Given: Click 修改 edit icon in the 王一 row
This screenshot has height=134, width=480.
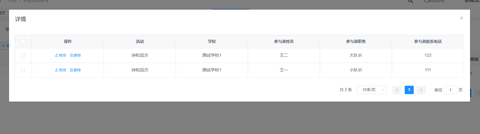Looking at the screenshot, I should 57,70.
